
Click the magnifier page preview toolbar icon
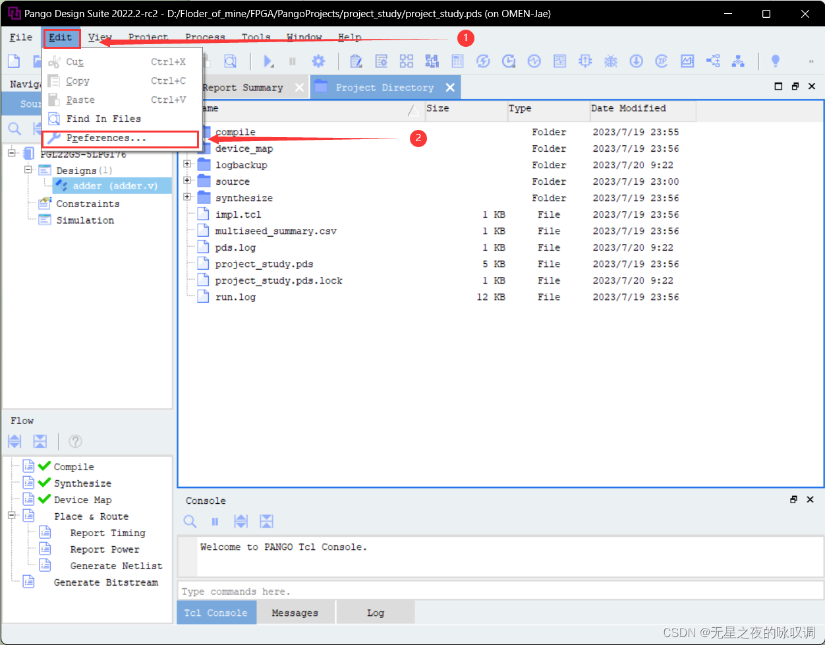pyautogui.click(x=230, y=61)
